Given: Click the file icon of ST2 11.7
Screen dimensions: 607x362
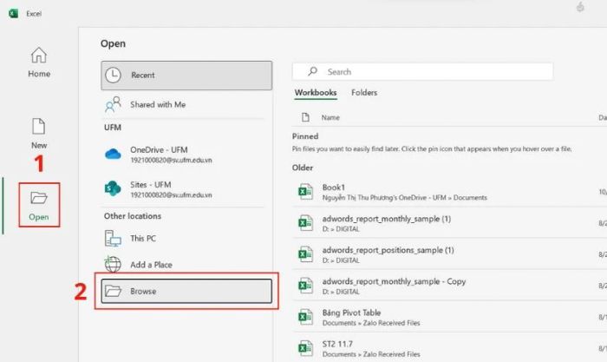Looking at the screenshot, I should pos(305,348).
